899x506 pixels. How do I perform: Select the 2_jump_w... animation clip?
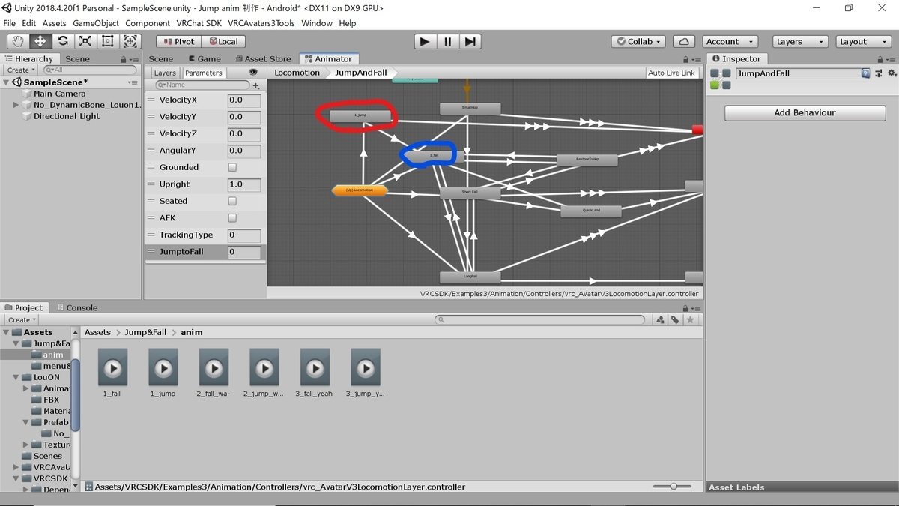point(264,373)
